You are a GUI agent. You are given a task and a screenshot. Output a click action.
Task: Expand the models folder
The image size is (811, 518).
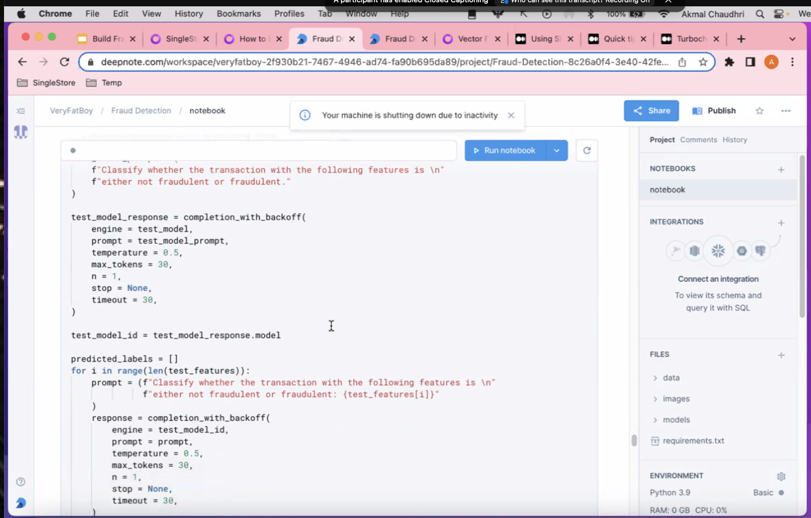(655, 420)
